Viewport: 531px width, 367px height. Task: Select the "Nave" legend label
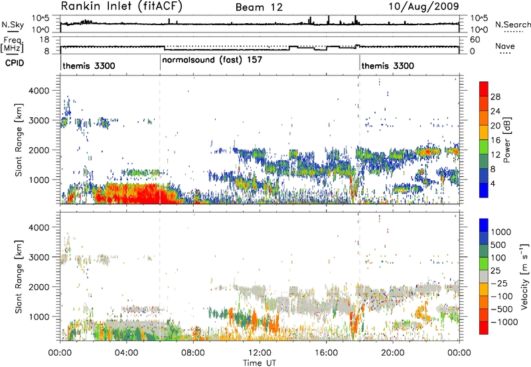point(505,46)
